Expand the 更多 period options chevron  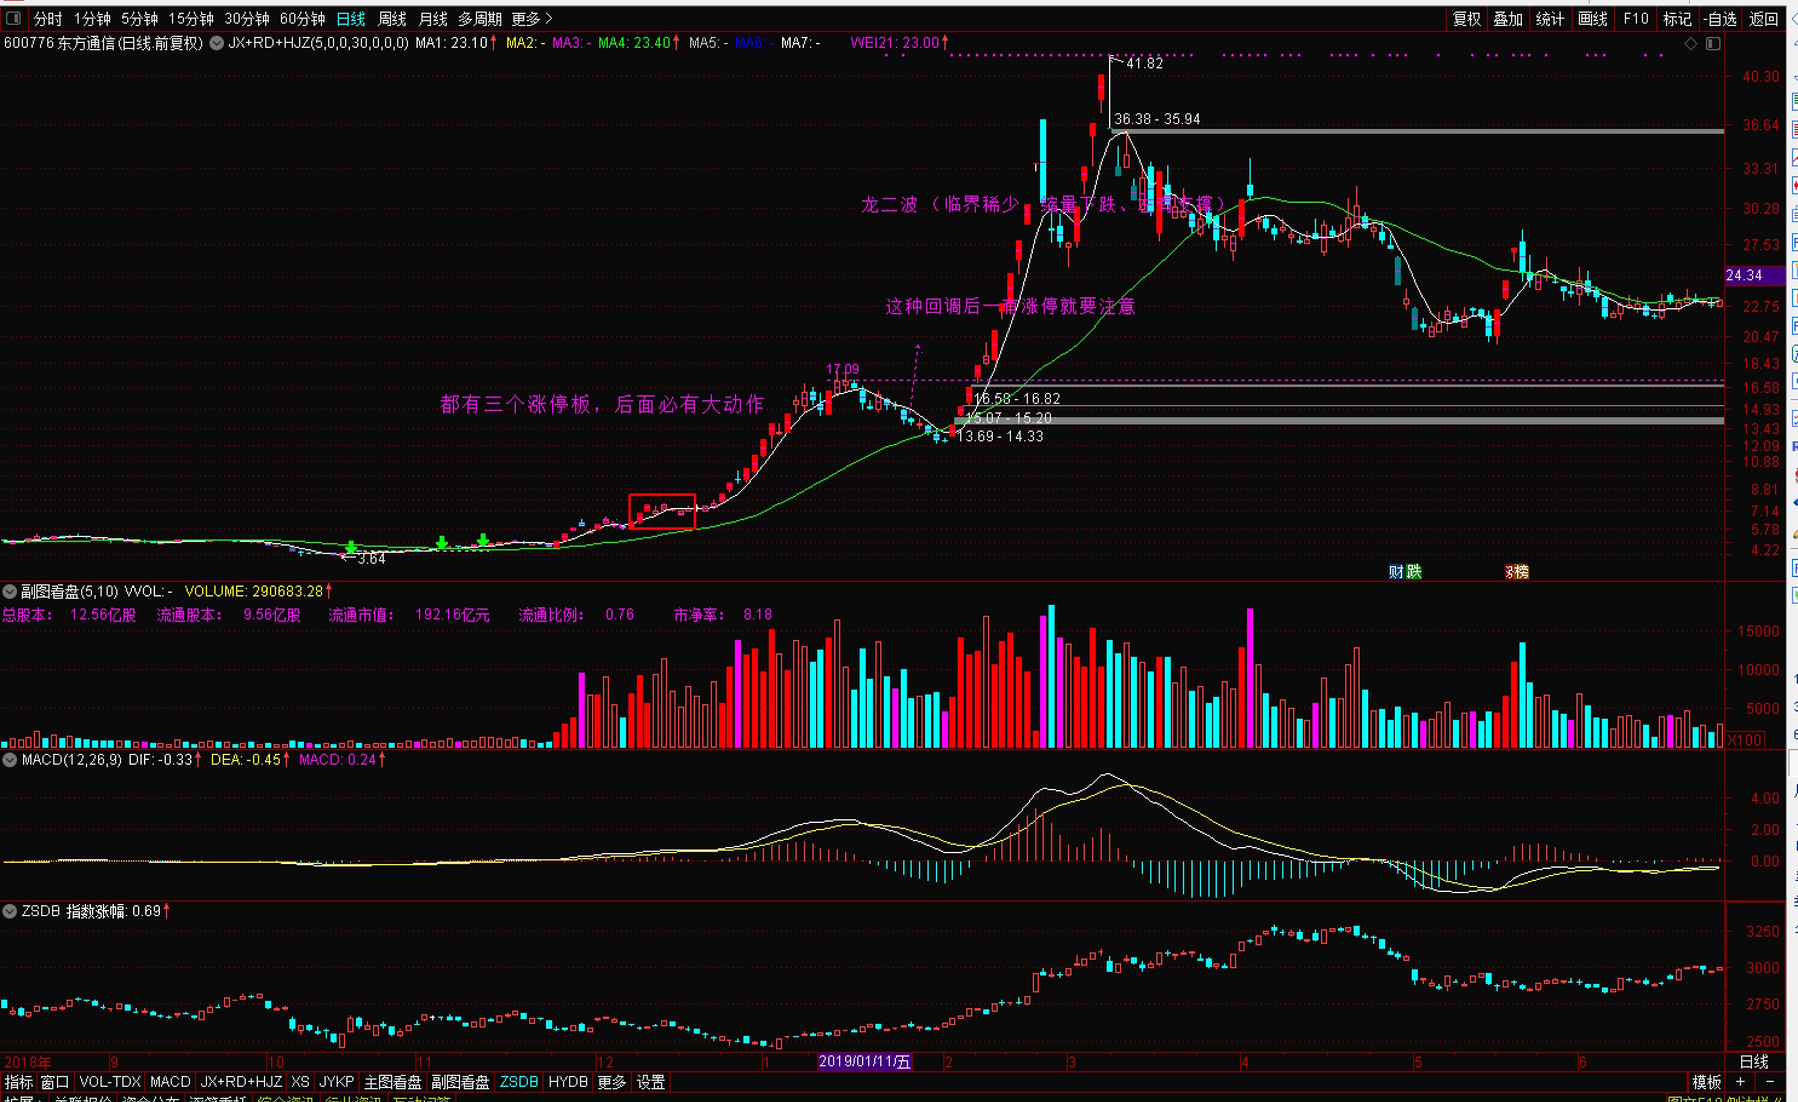coord(548,19)
